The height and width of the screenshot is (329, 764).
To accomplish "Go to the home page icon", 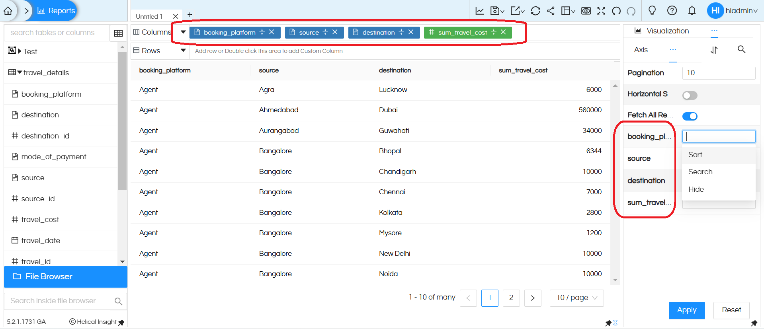I will pyautogui.click(x=8, y=11).
